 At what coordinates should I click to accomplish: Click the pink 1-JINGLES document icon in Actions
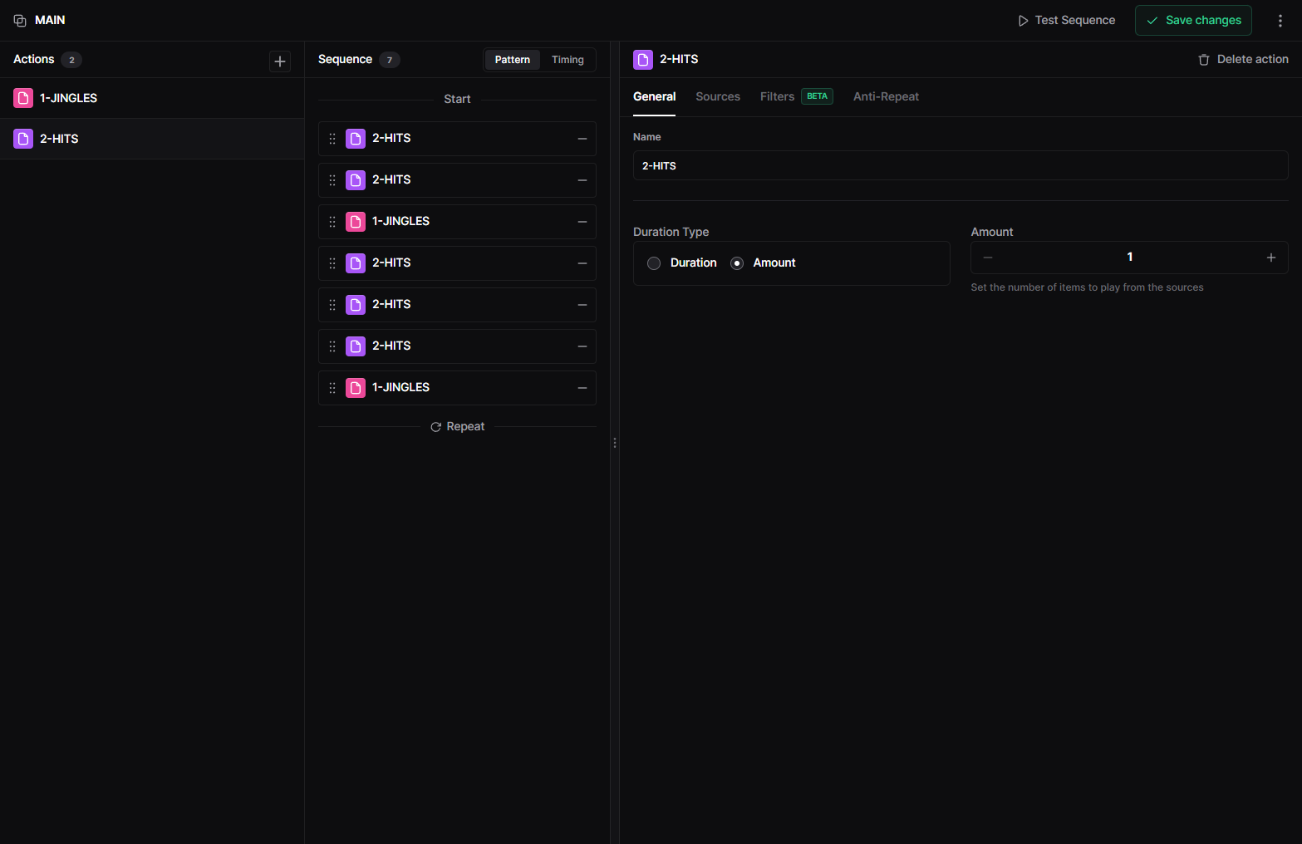click(x=22, y=98)
